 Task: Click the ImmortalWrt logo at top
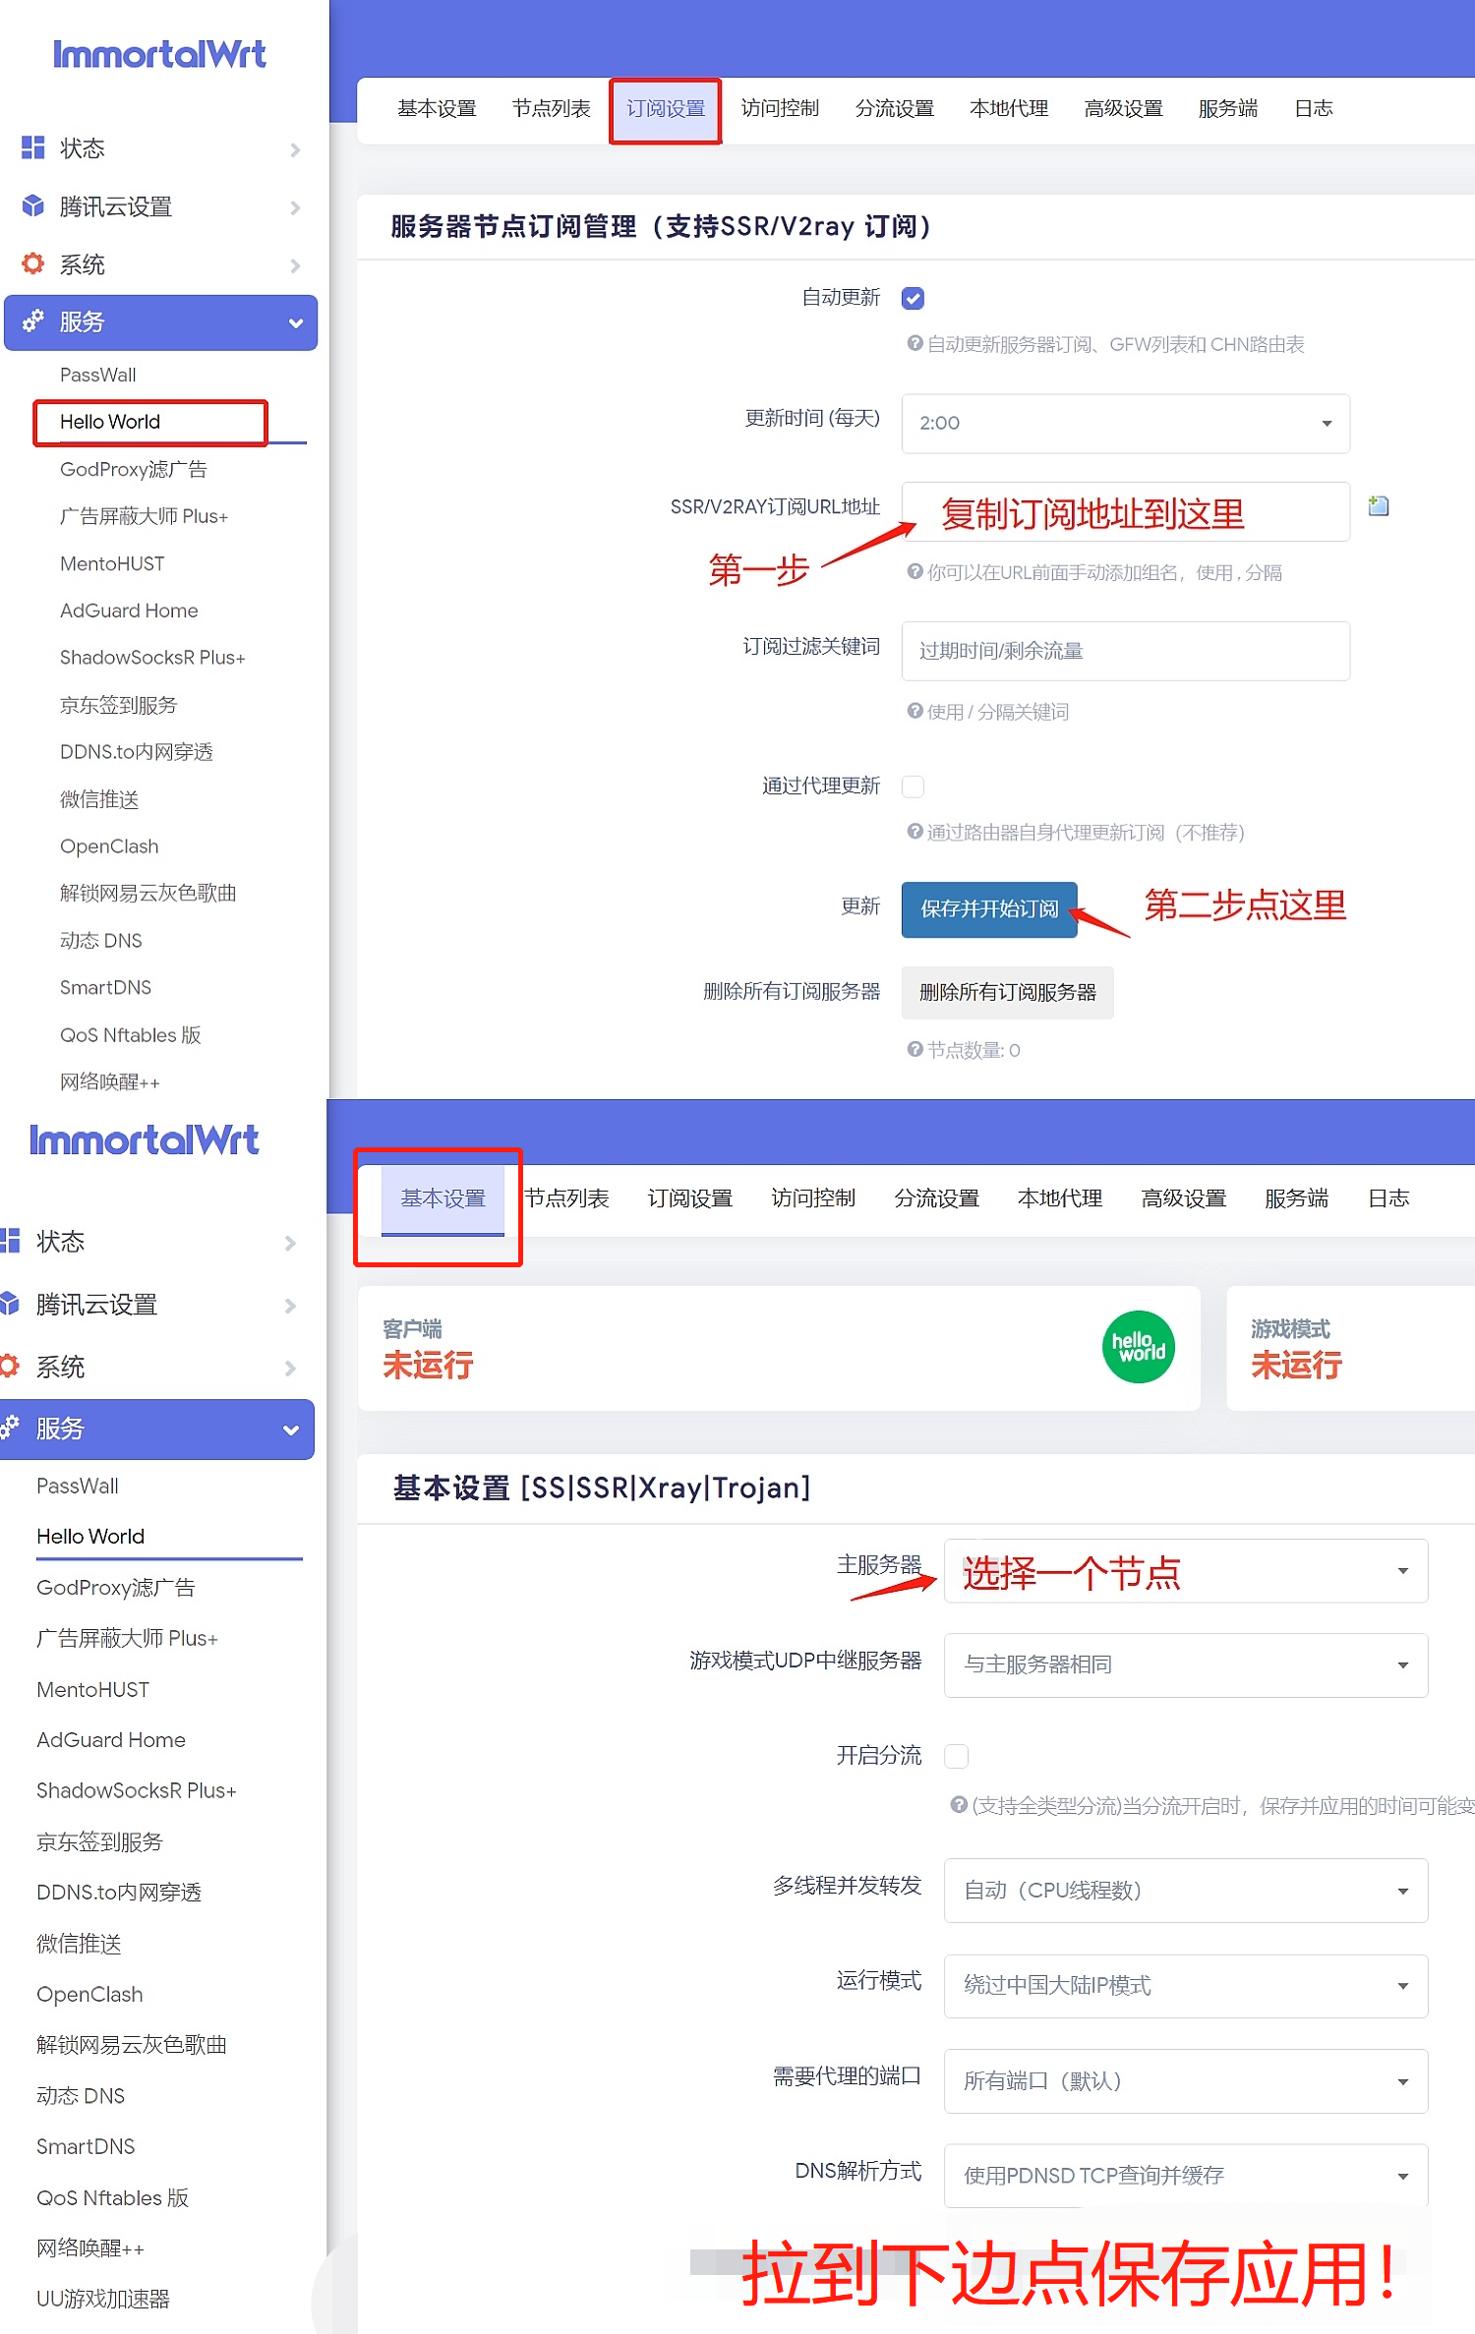(x=159, y=54)
